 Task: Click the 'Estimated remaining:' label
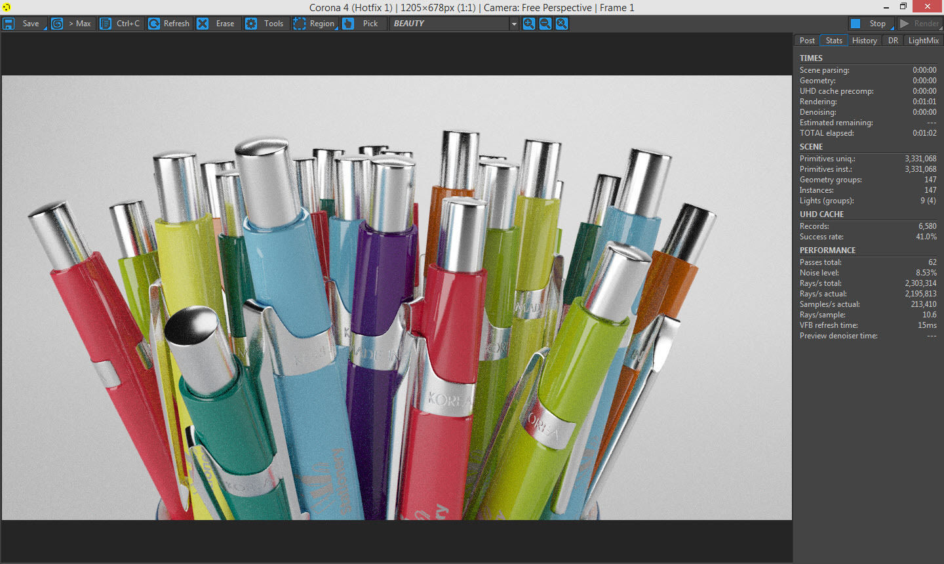[x=836, y=123]
